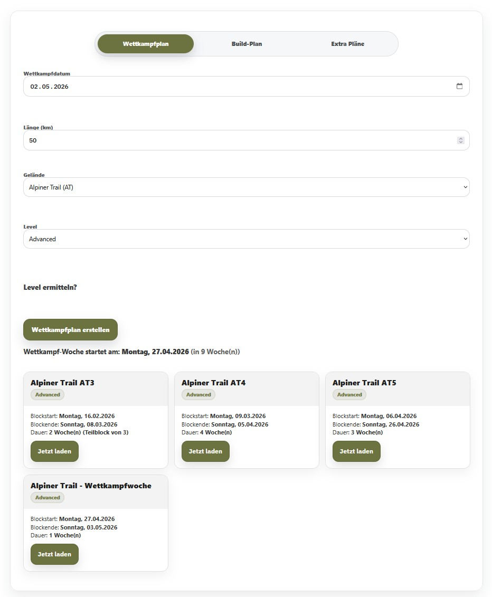Click the Advanced badge on the AT5 card
Viewport: 492px width, 597px height.
click(x=349, y=394)
